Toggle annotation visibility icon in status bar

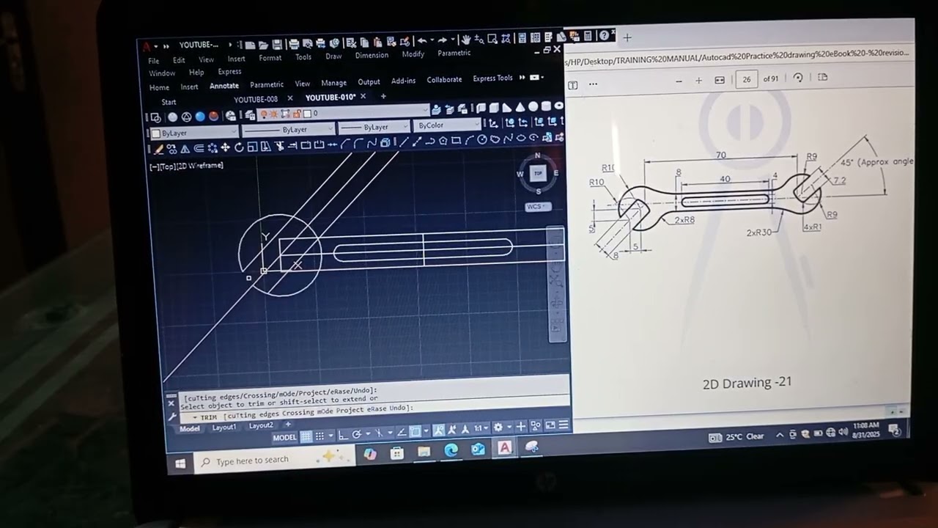pyautogui.click(x=439, y=430)
